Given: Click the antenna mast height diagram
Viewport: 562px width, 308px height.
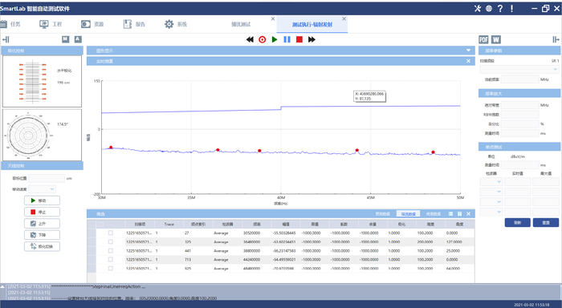Looking at the screenshot, I should pos(32,81).
